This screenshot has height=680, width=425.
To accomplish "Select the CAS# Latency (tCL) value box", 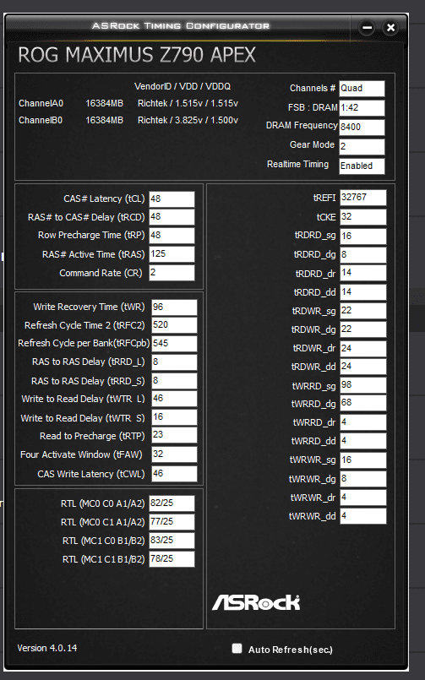I will pyautogui.click(x=172, y=199).
